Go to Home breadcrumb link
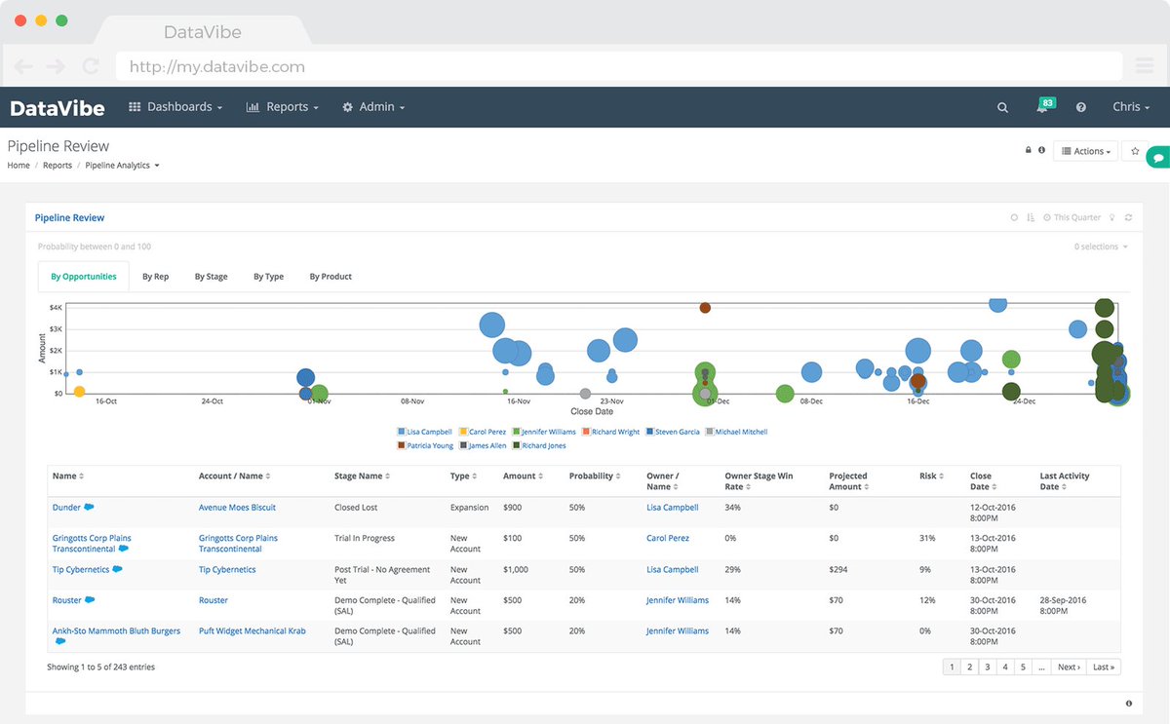The width and height of the screenshot is (1170, 724). pos(19,166)
